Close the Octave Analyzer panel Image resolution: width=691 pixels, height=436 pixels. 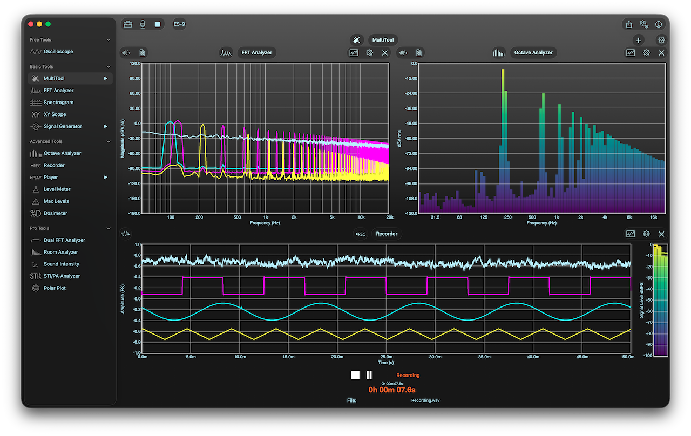661,53
